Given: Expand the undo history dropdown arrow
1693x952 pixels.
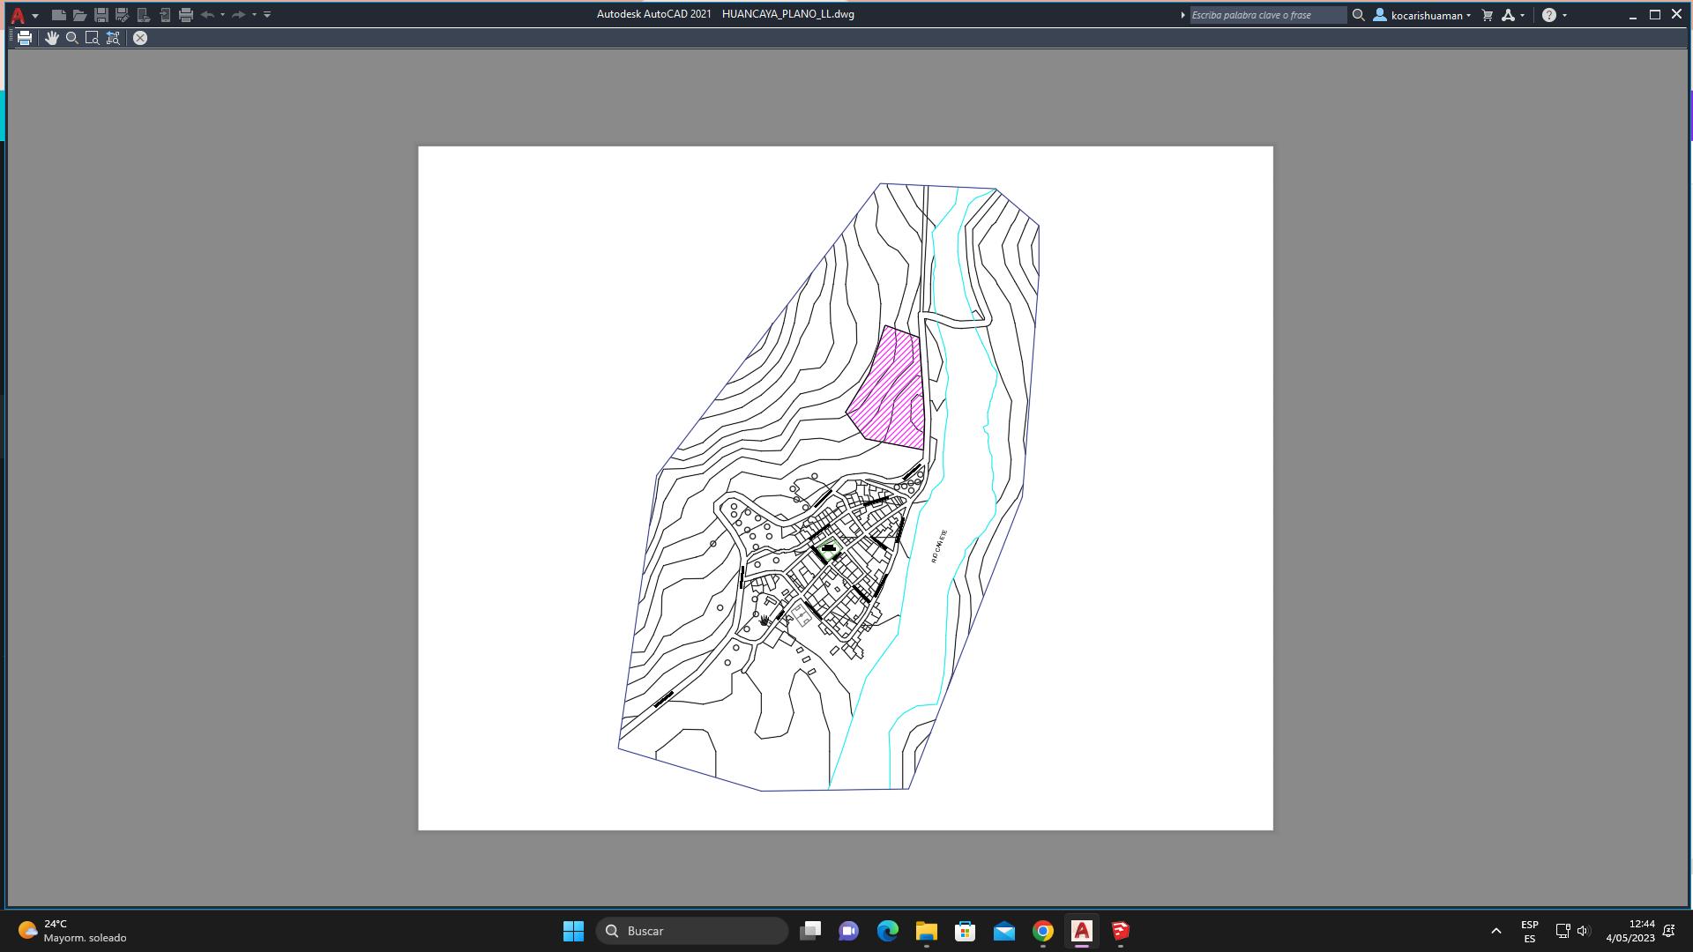Looking at the screenshot, I should 222,15.
